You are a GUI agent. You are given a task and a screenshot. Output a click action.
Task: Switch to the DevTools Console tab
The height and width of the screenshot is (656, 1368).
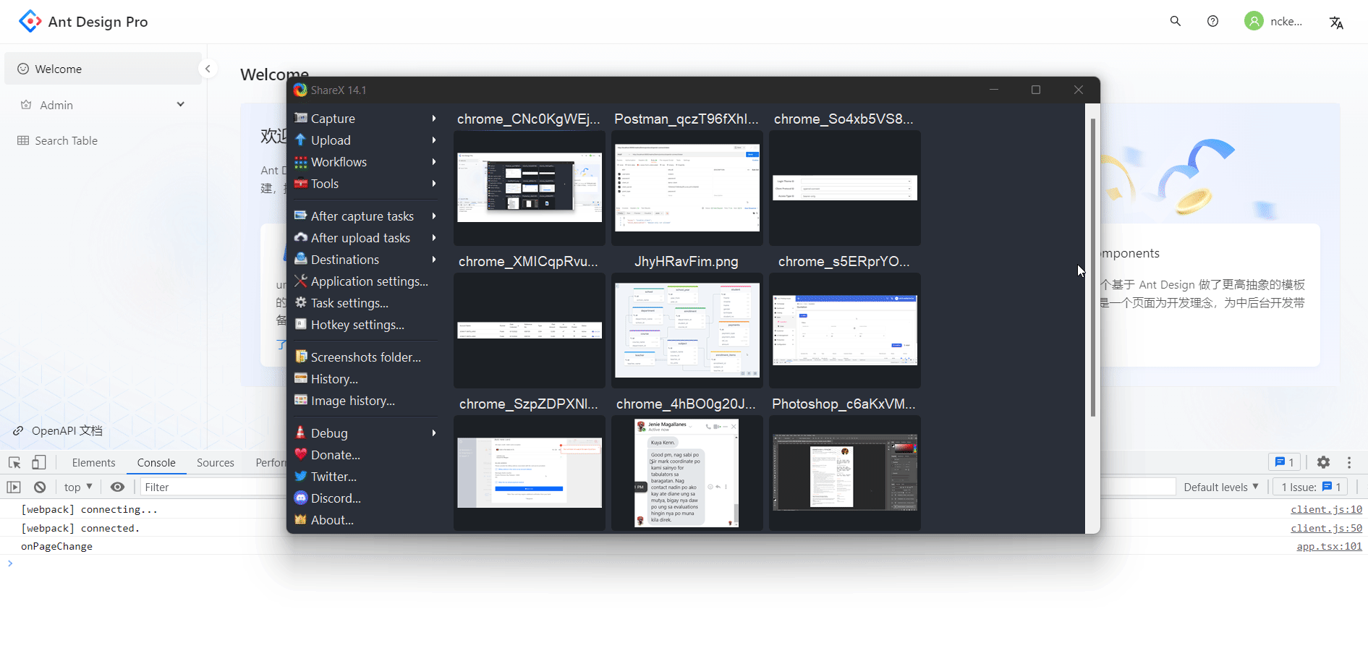coord(156,463)
